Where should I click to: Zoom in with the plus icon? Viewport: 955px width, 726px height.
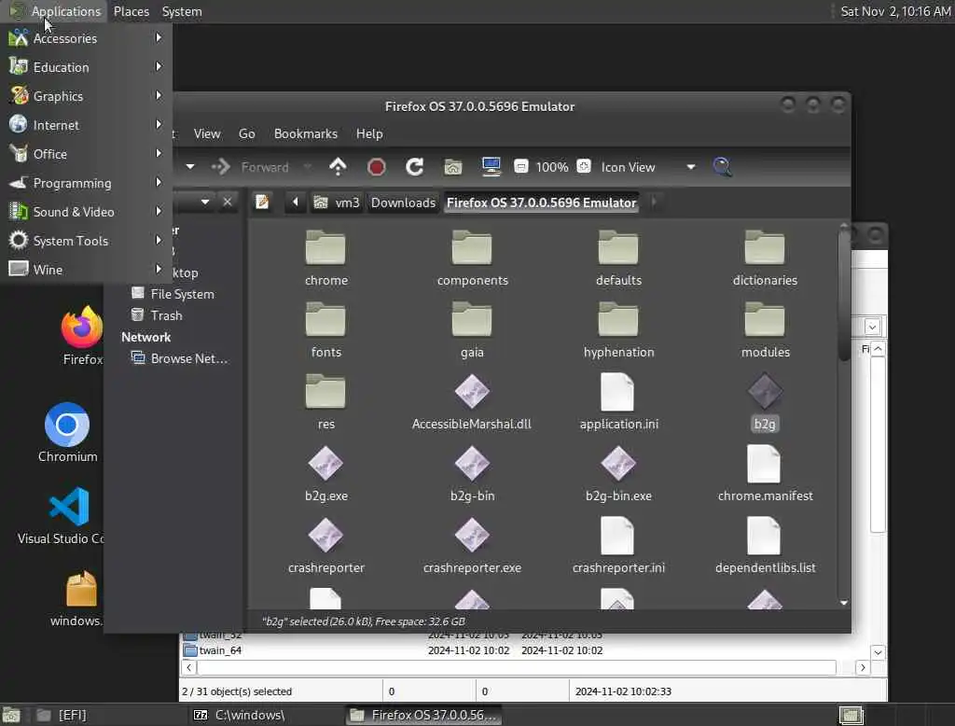[x=584, y=166]
